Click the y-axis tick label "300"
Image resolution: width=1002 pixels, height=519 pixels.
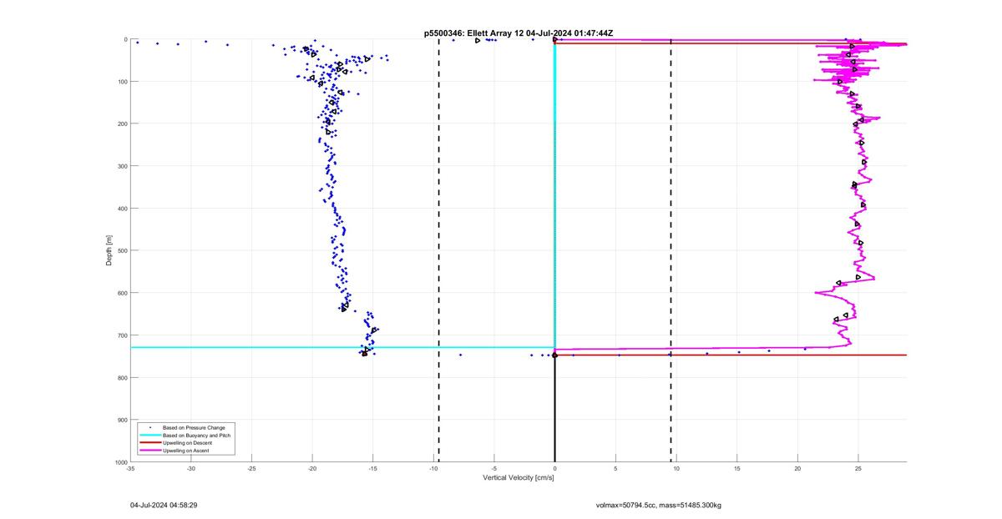[x=121, y=166]
